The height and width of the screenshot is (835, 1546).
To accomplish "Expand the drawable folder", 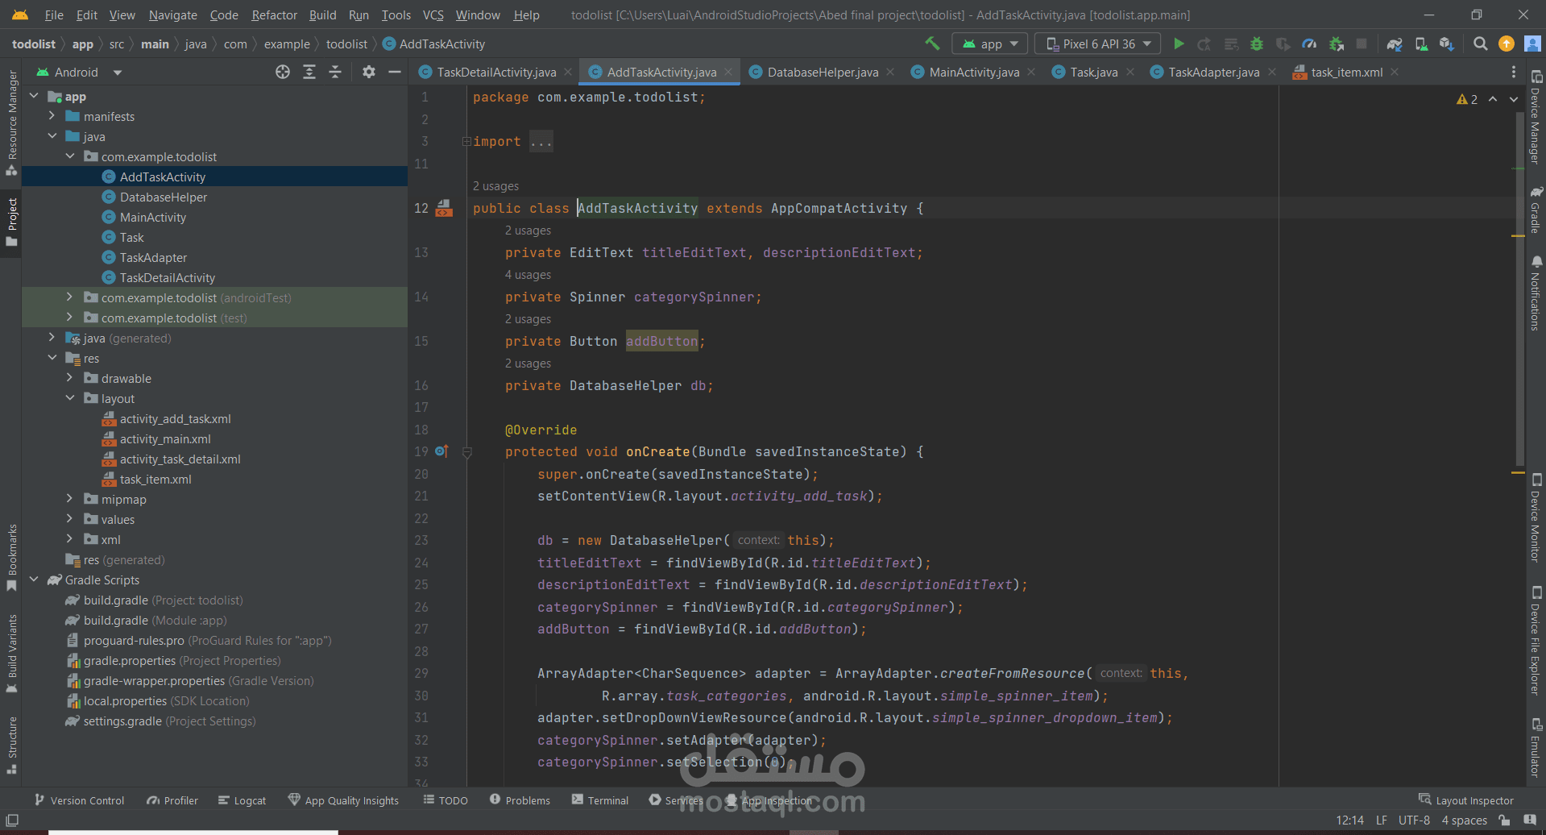I will 70,378.
